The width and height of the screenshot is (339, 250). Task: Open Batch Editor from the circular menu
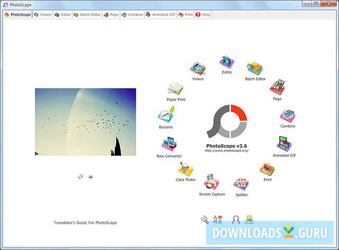click(x=255, y=69)
